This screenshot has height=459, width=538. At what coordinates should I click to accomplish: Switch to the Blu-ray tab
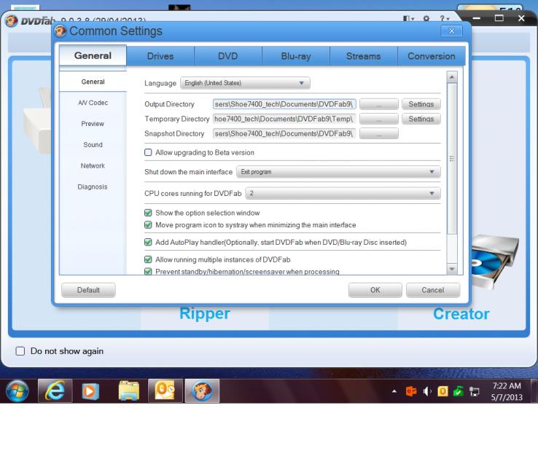(296, 56)
